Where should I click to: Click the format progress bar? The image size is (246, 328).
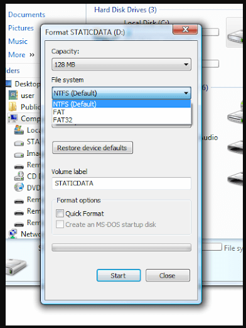(121, 247)
